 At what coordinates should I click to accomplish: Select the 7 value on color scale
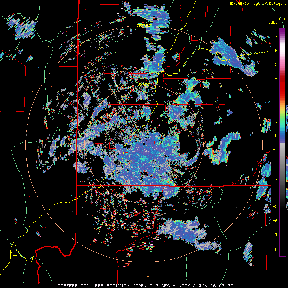(276, 36)
